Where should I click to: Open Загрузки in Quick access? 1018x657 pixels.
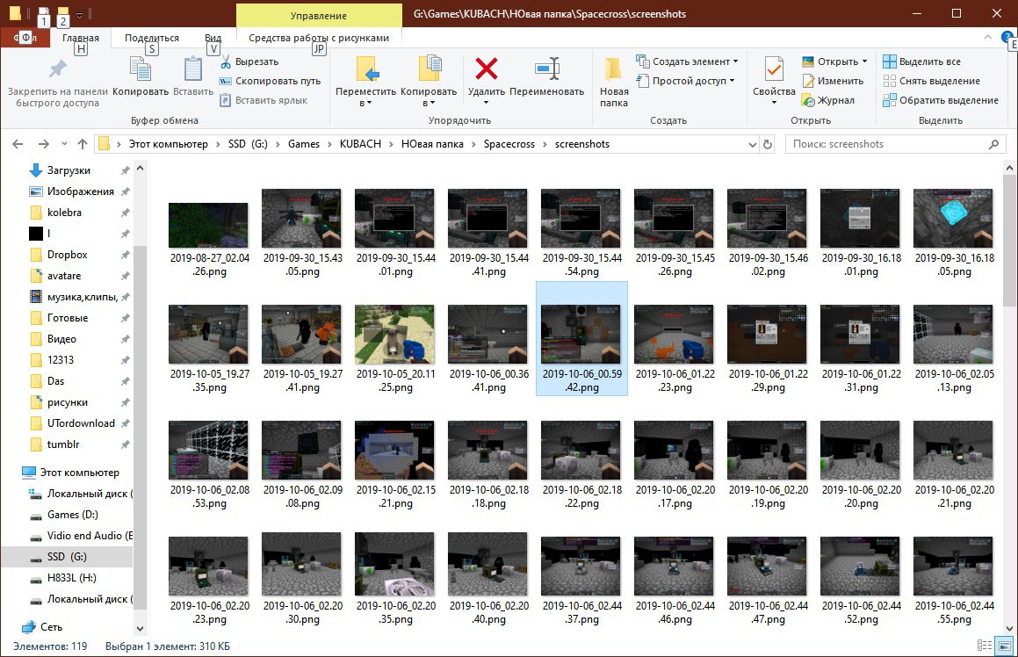coord(69,170)
